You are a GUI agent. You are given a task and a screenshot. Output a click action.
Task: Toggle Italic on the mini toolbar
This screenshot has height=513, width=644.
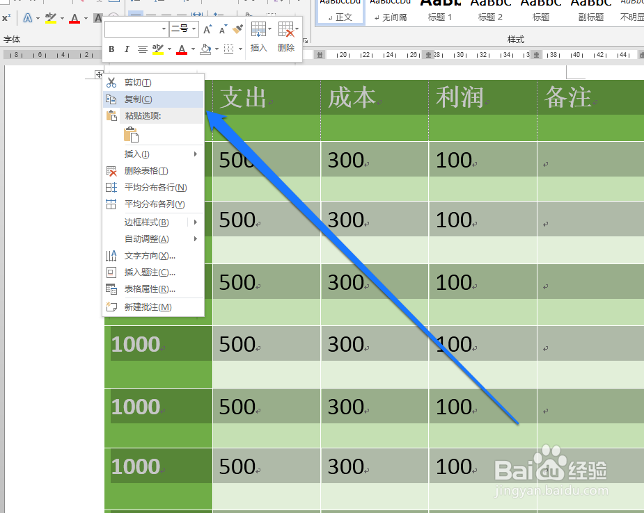(127, 49)
